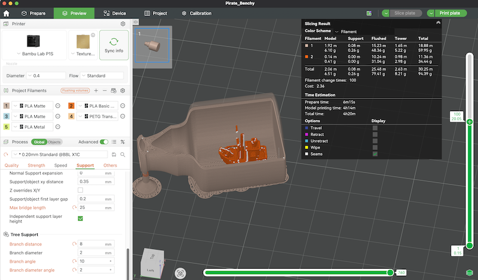Open the Strength settings tab

[x=36, y=165]
